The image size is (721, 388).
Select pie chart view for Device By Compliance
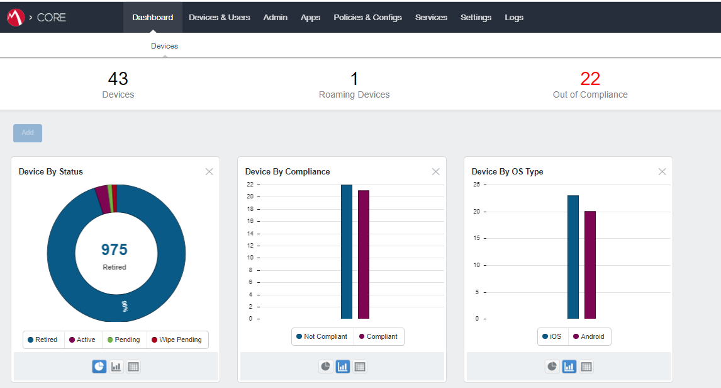pos(325,366)
